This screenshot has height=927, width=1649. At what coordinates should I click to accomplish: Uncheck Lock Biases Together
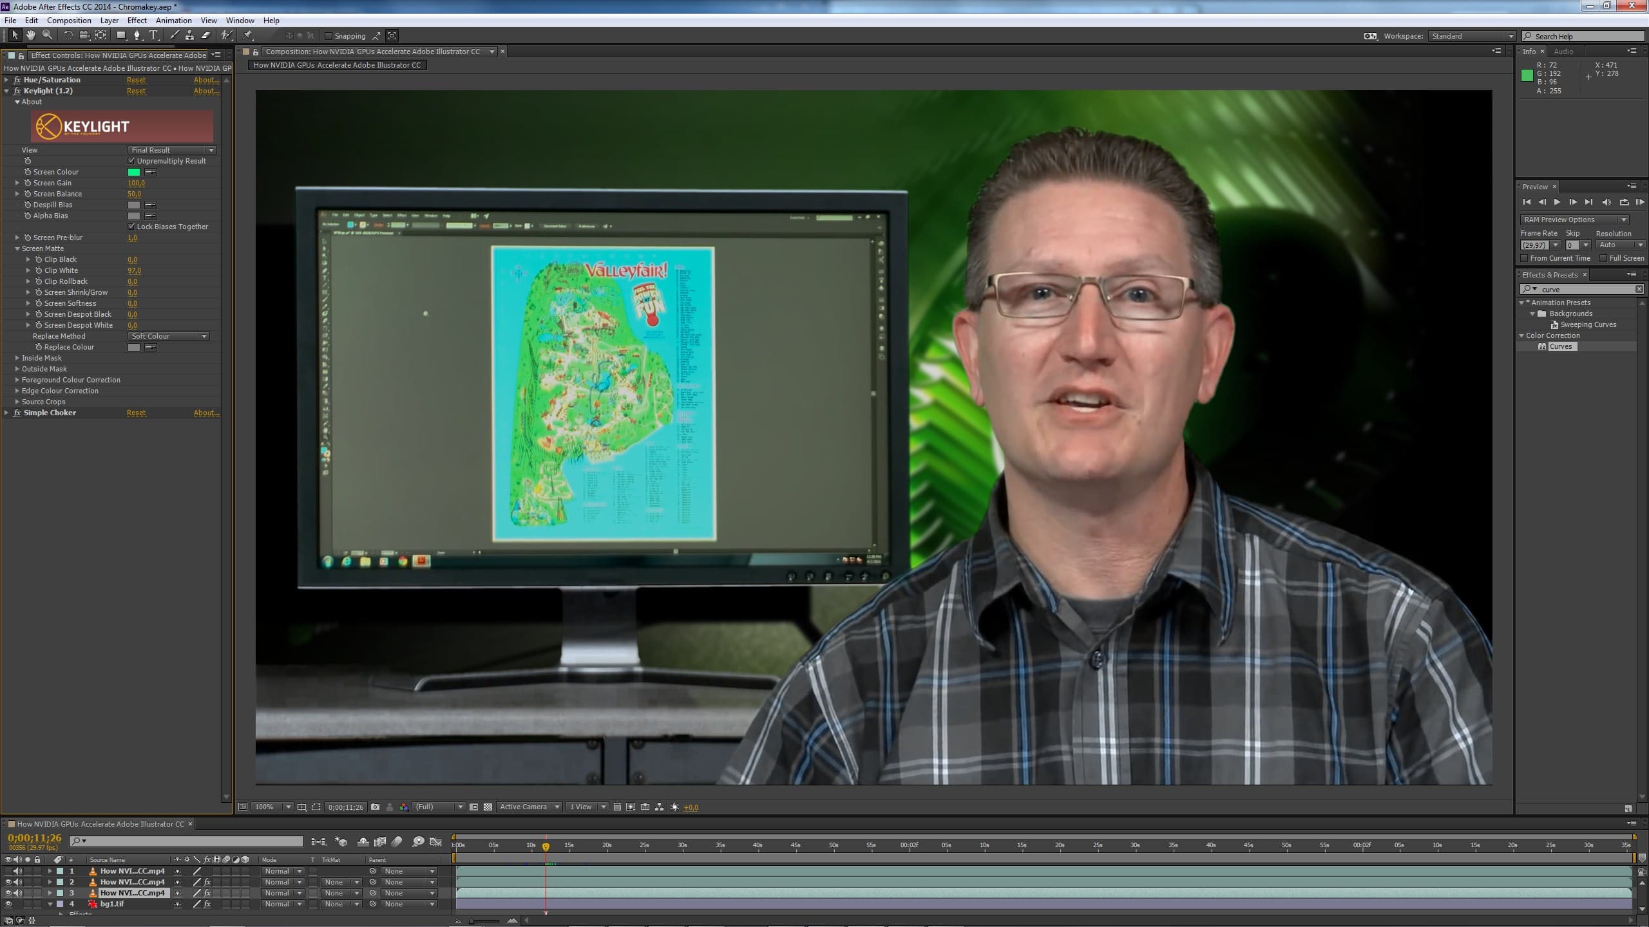131,227
